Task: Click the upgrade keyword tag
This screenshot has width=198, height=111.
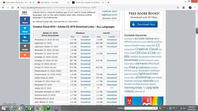Action: click(152, 88)
